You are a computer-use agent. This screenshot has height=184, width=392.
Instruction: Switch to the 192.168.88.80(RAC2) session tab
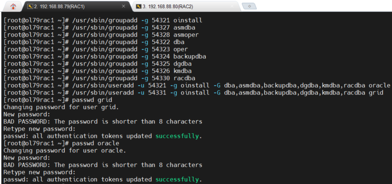[185, 6]
